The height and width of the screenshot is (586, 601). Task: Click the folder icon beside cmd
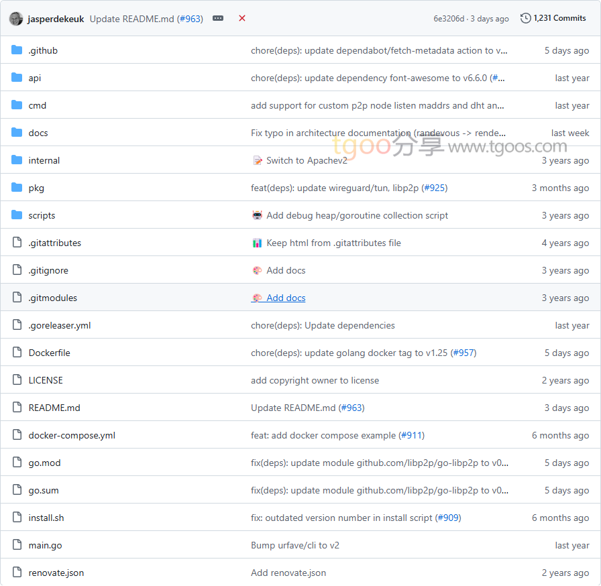pyautogui.click(x=17, y=105)
